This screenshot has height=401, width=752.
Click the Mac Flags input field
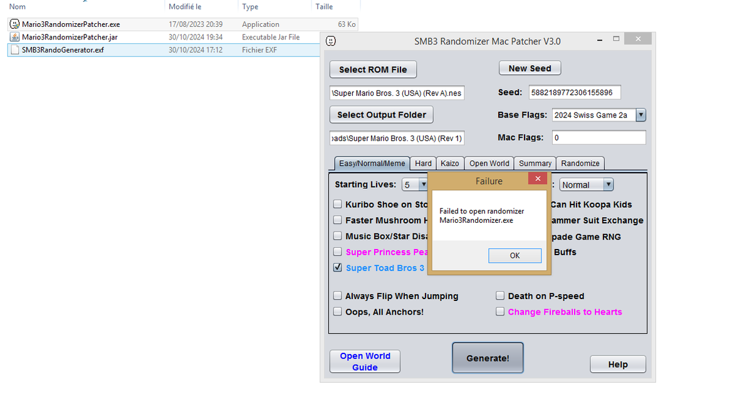click(599, 138)
